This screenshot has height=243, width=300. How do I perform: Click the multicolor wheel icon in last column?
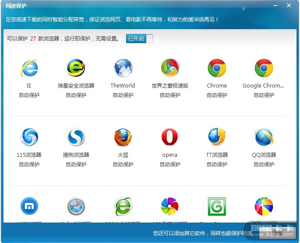pos(264,206)
